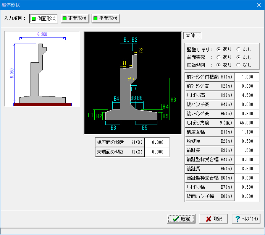Click the 胸壁幅 B2(m) label
265x235 pixels.
click(210, 141)
